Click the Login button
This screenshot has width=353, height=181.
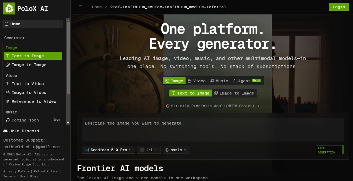[339, 7]
